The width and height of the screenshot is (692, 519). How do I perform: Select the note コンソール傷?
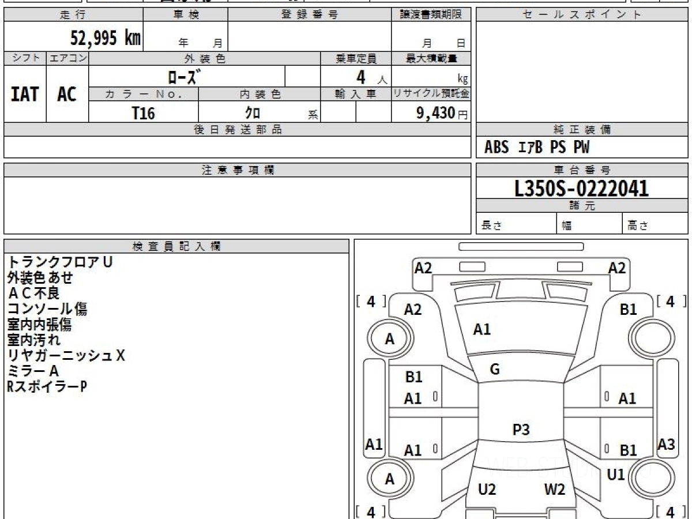click(x=47, y=309)
